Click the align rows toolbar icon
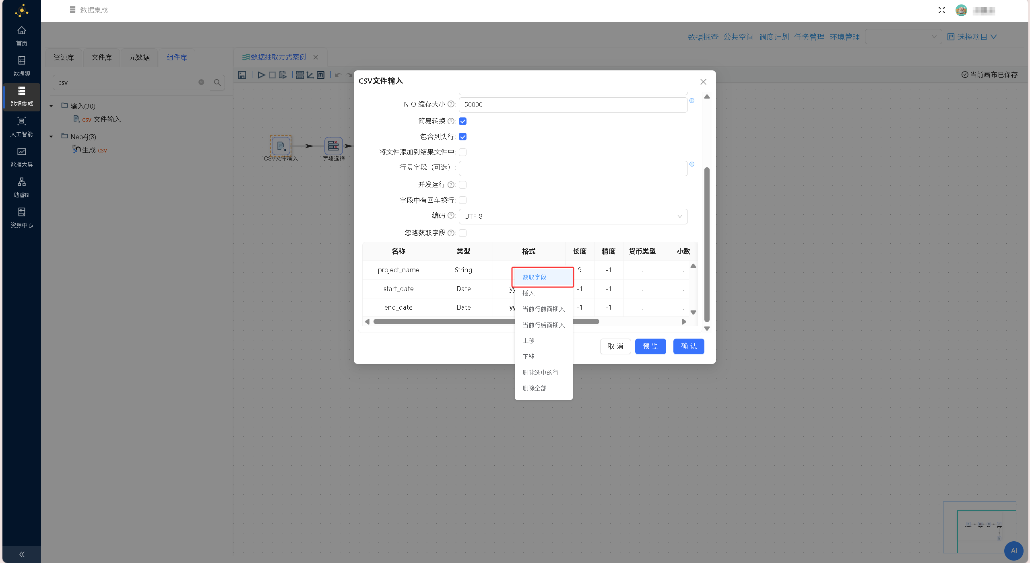Image resolution: width=1030 pixels, height=563 pixels. click(300, 75)
